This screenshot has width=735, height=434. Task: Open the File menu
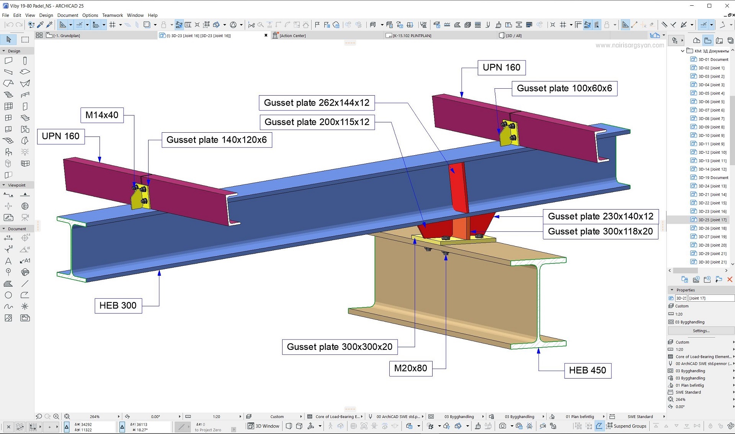pyautogui.click(x=5, y=15)
